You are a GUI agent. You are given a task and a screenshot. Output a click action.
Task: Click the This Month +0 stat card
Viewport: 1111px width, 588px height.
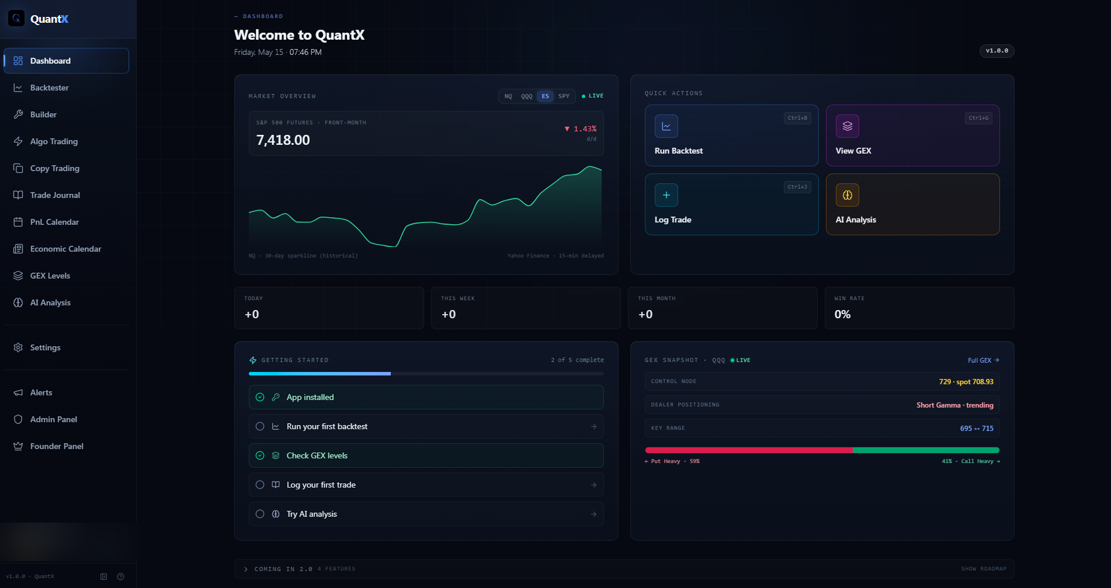723,308
